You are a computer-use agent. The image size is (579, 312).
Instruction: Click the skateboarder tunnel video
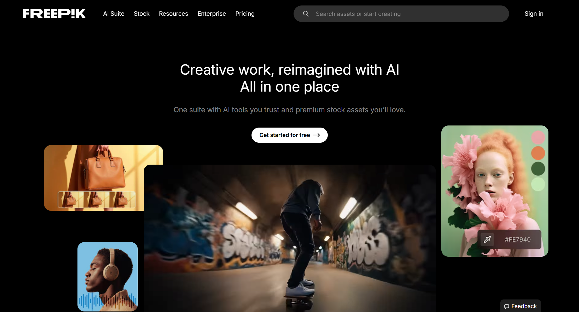(x=290, y=238)
